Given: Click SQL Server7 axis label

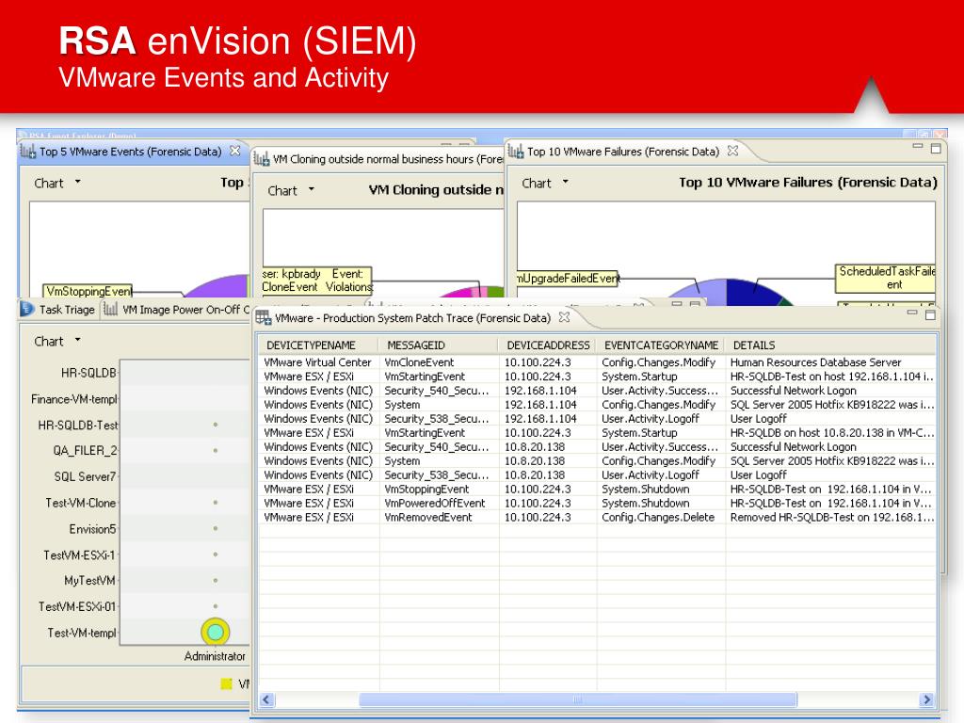Looking at the screenshot, I should click(x=85, y=477).
